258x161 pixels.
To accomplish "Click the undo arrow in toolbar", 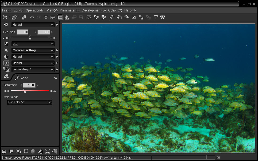I will (32, 17).
